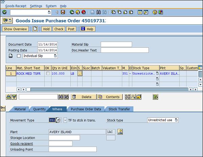The image size is (203, 157).
Task: Click the green Back arrow icon
Action: click(72, 12)
